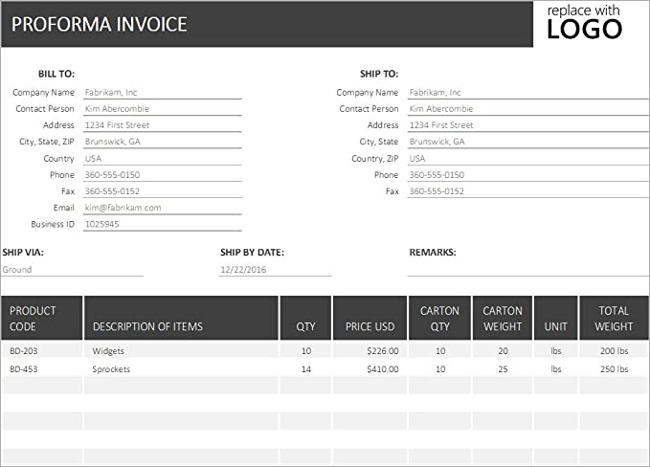Click the DESCRIPTION OF ITEMS column header
The width and height of the screenshot is (650, 467).
point(181,318)
